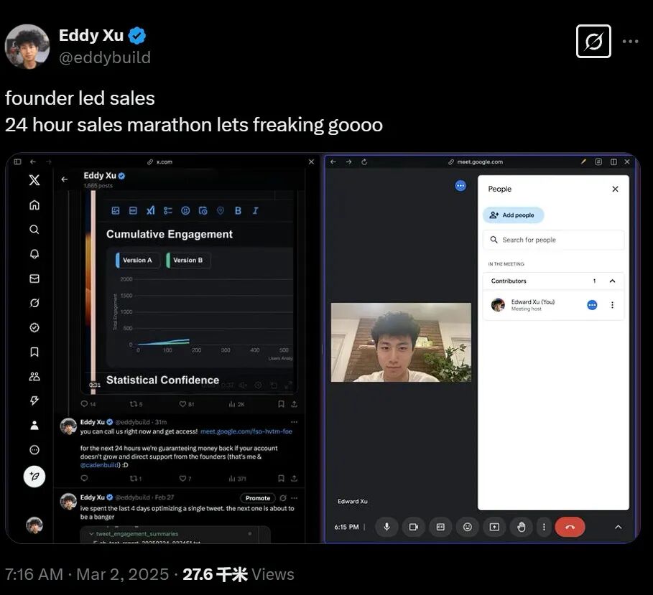This screenshot has width=653, height=595.
Task: Open the meet.google.com link in tweet
Action: click(246, 431)
